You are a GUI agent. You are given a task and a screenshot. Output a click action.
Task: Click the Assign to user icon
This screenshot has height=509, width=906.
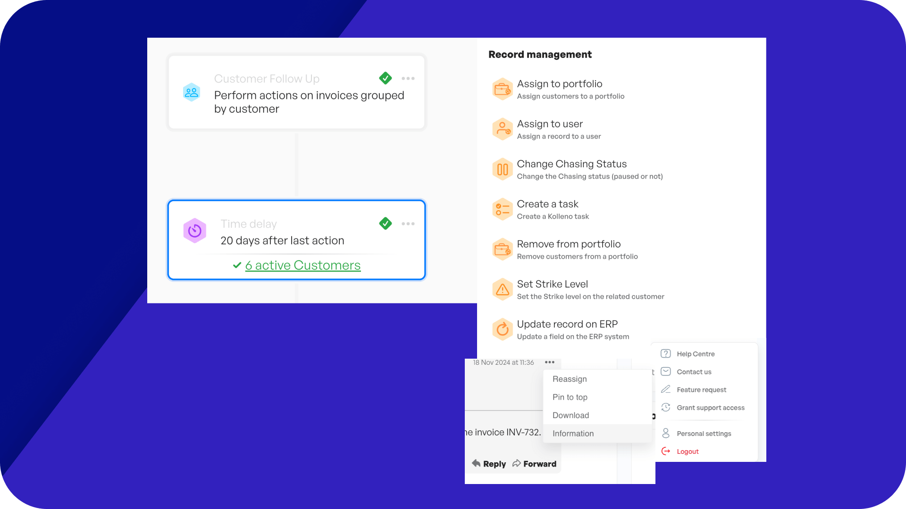[x=503, y=129]
